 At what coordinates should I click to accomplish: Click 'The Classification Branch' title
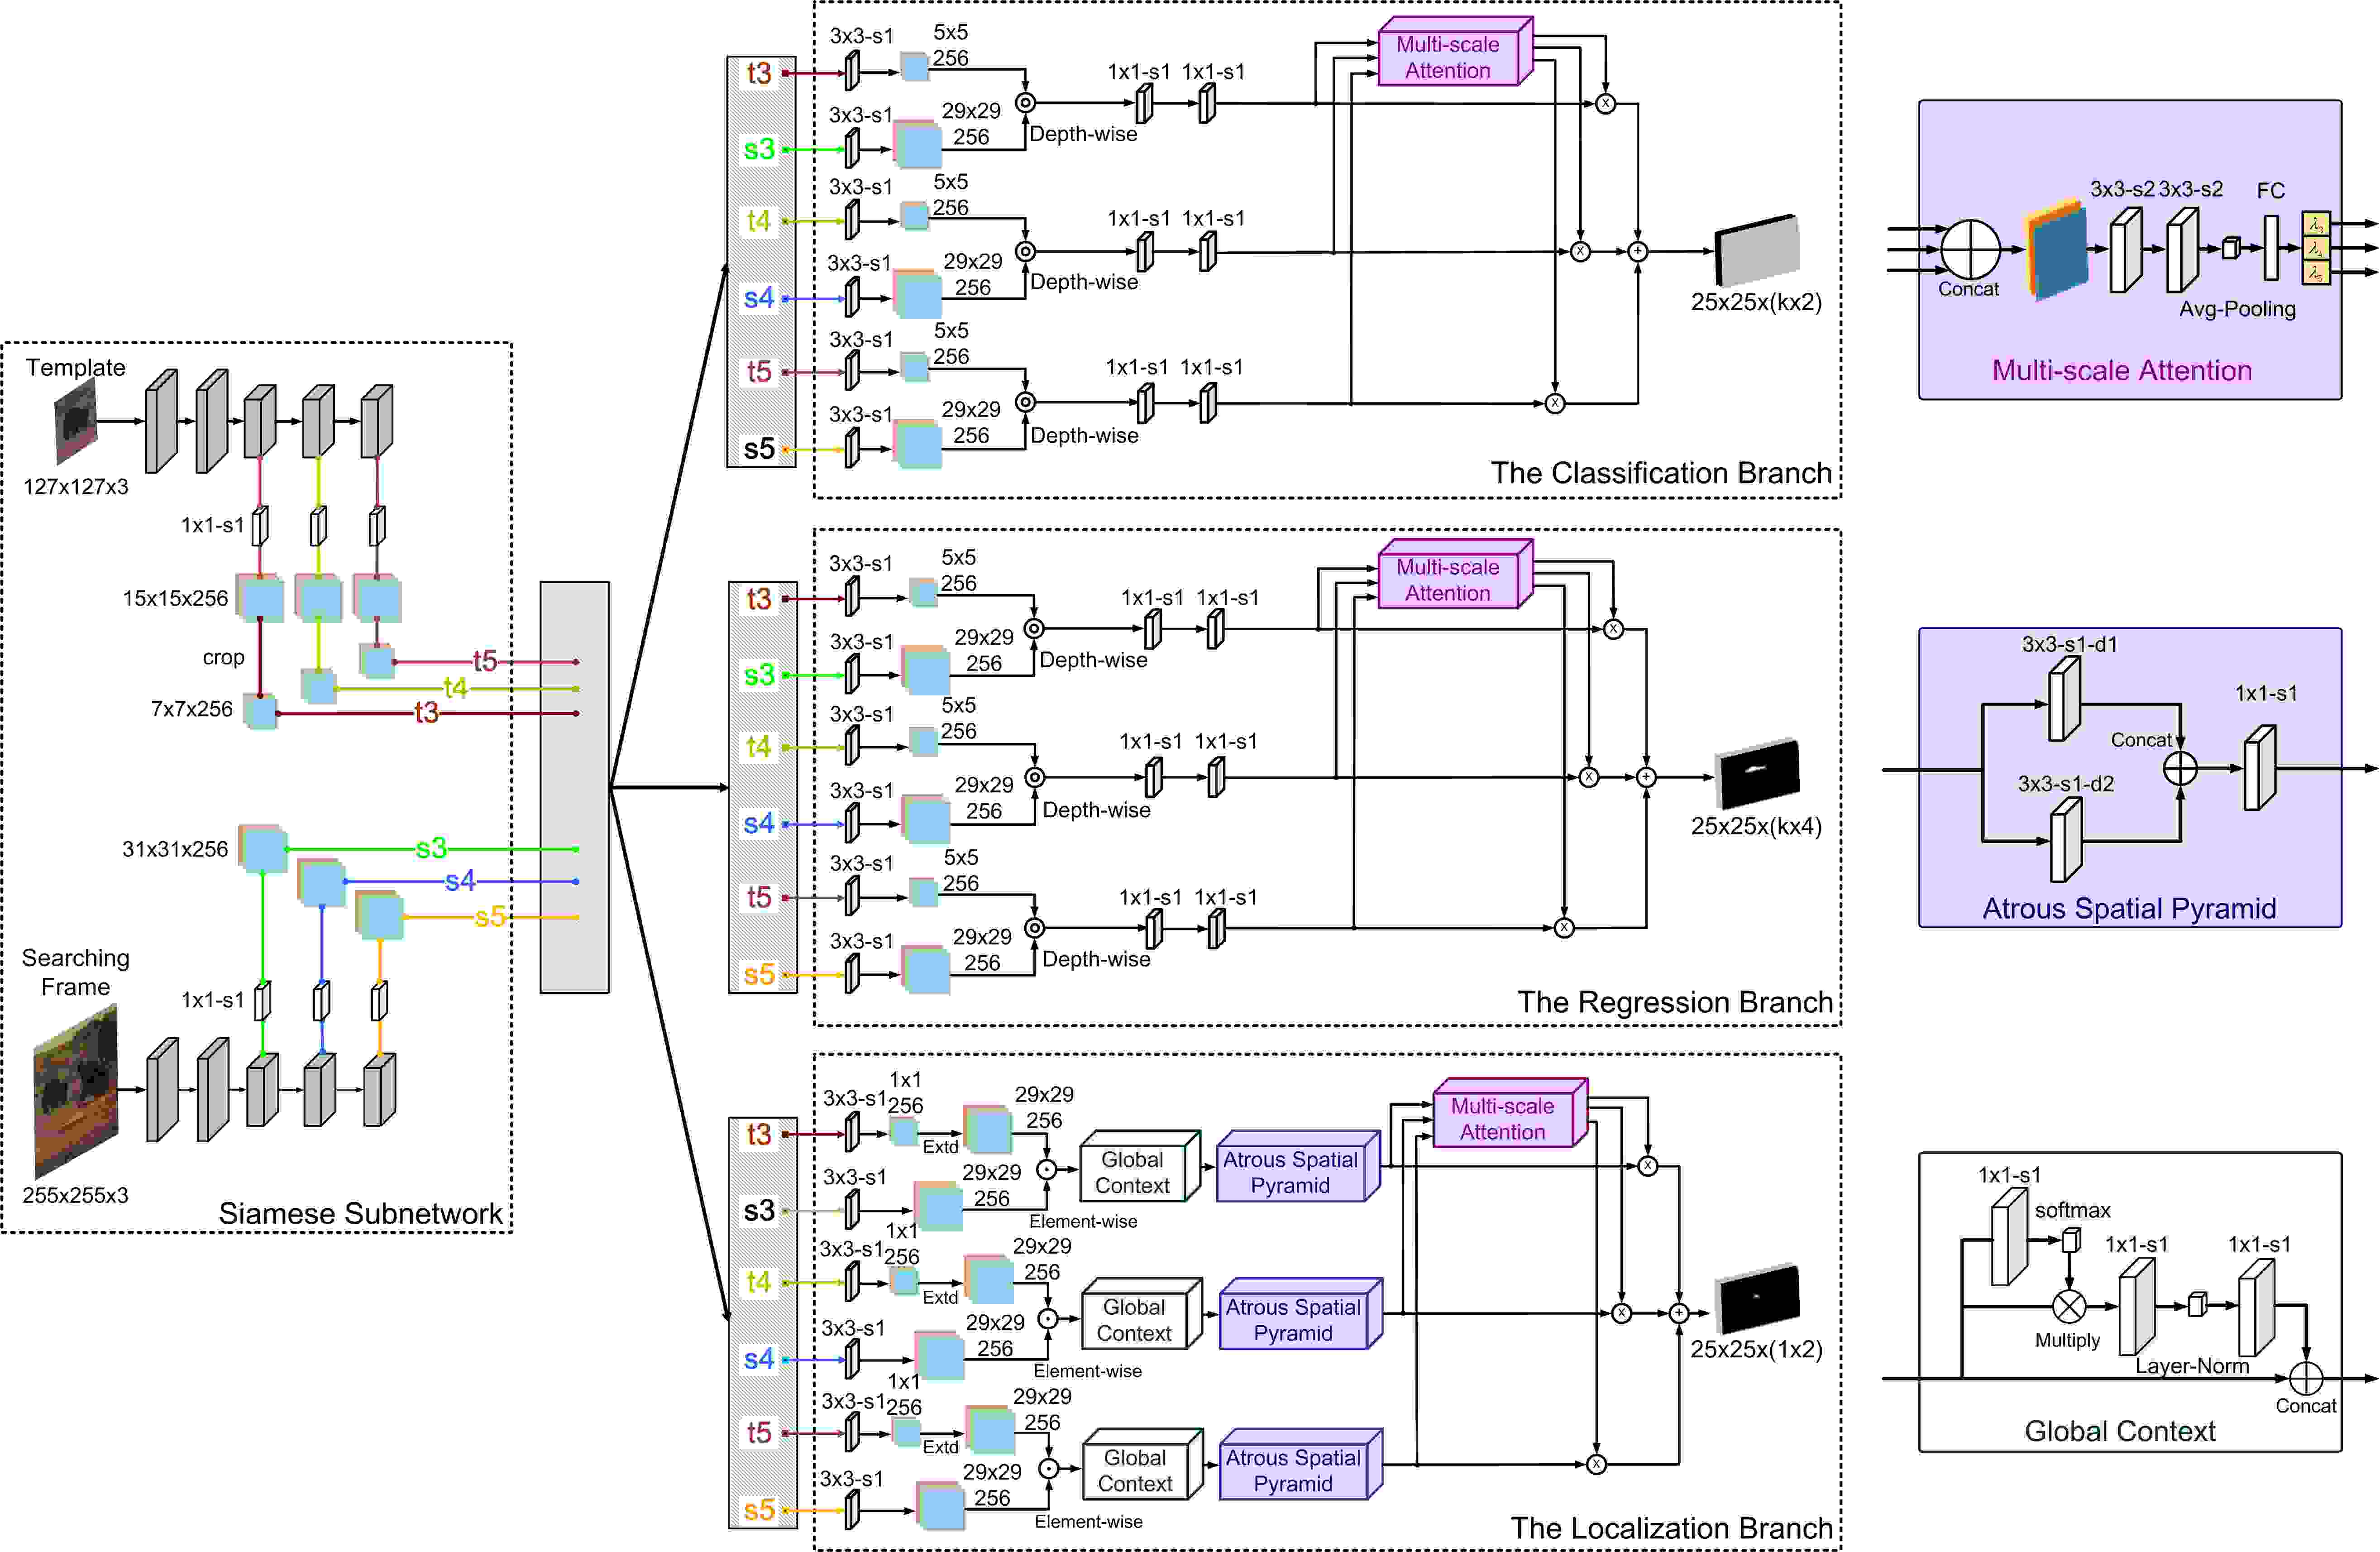[x=1661, y=473]
